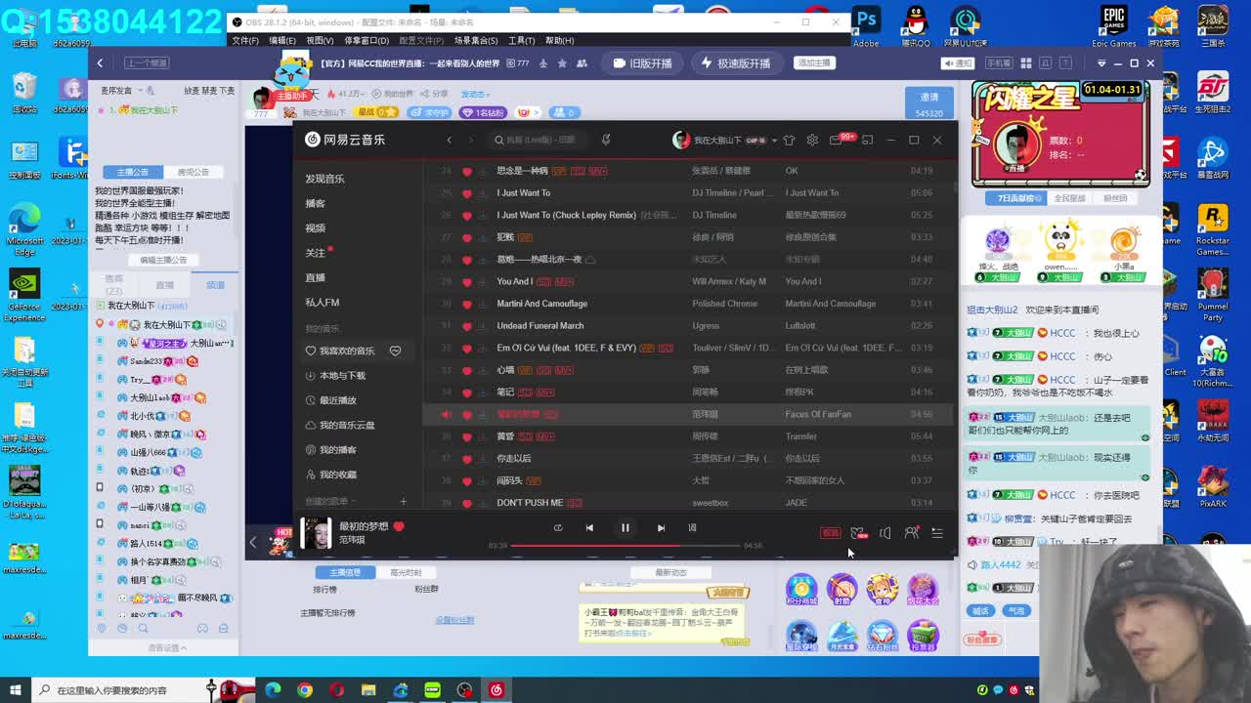1251x703 pixels.
Task: Open Windows Start menu
Action: pos(15,690)
